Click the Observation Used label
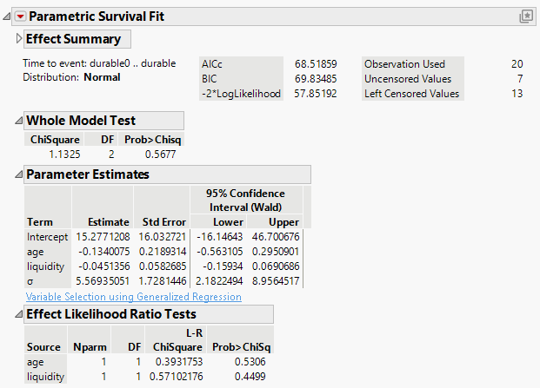 coord(404,64)
